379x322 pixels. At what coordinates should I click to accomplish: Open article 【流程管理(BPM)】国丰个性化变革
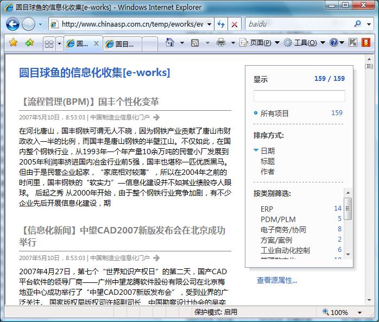tap(89, 102)
